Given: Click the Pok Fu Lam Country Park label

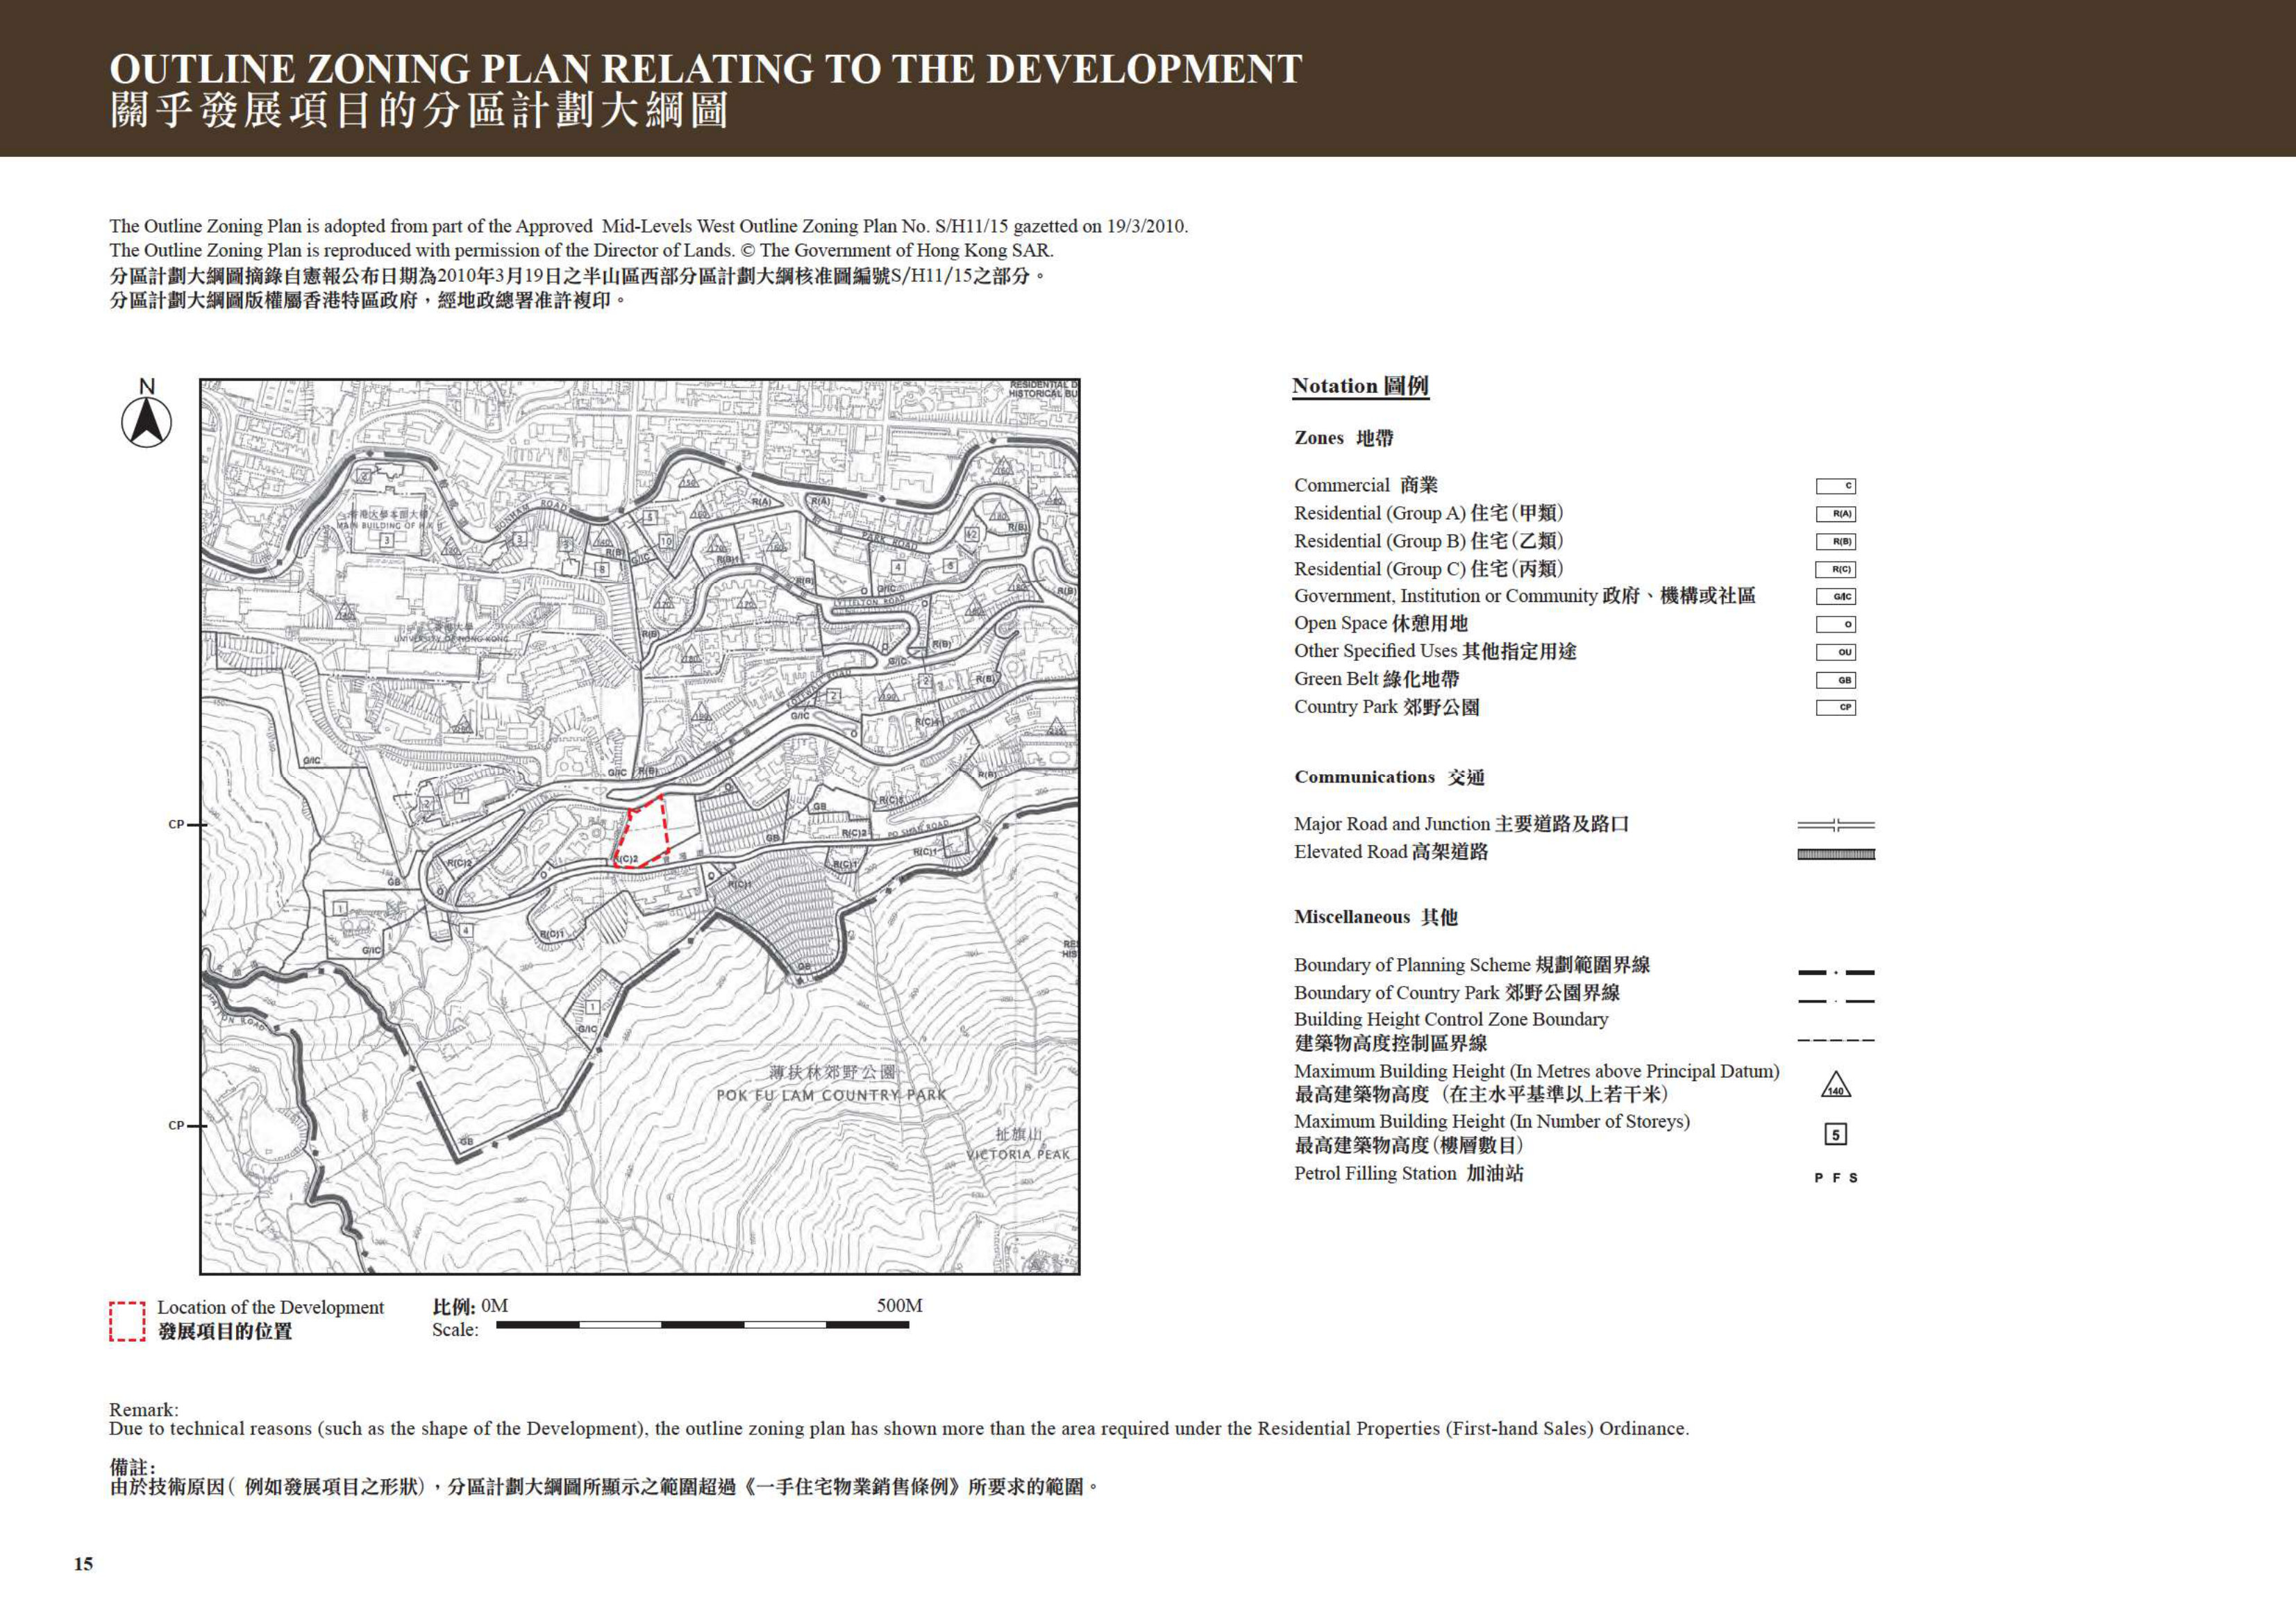Looking at the screenshot, I should click(x=831, y=1083).
